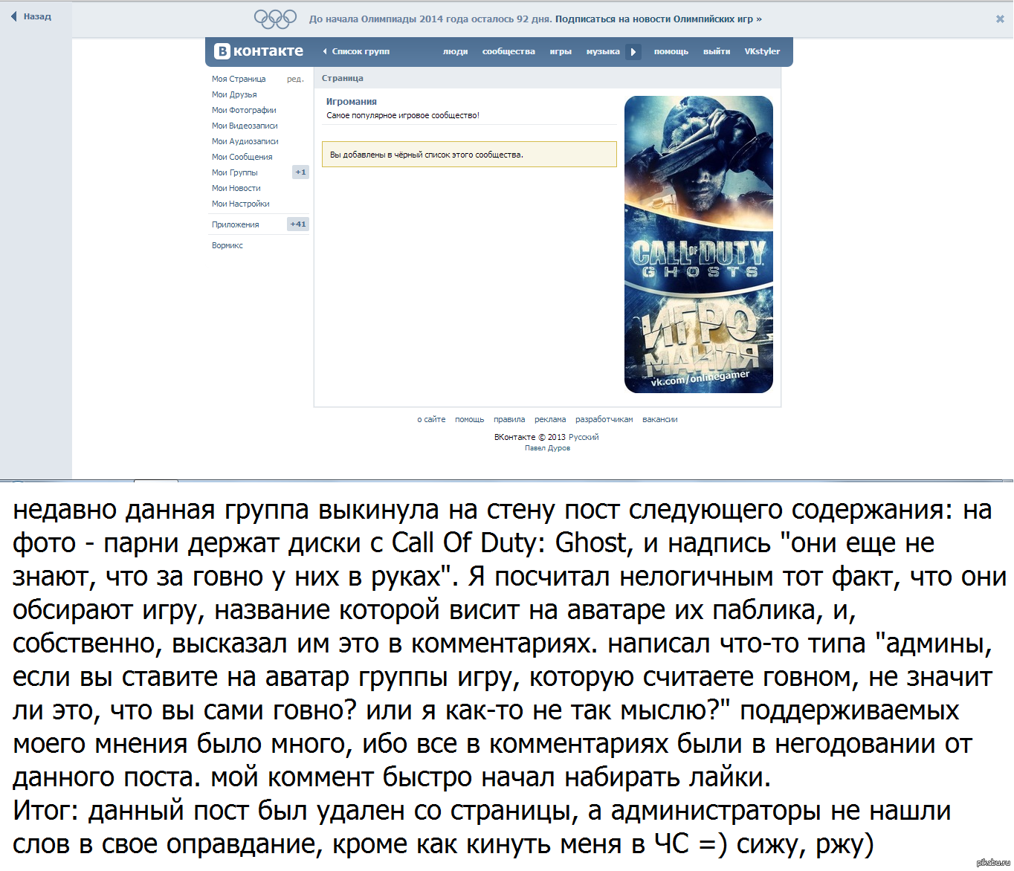Open помощь footer link
Screen dimensions: 1014x871
[470, 419]
